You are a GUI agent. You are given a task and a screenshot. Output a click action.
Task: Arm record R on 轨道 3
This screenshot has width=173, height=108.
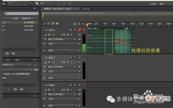click(x=79, y=85)
